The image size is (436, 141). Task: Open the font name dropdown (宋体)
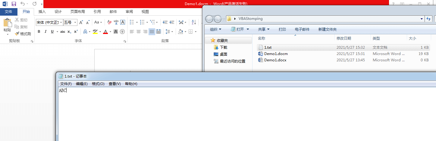(x=61, y=22)
